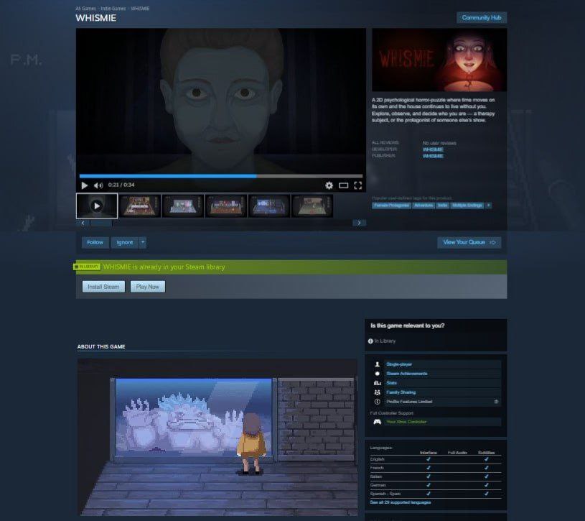
Task: Click the 'No user reviews' text
Action: pyautogui.click(x=439, y=143)
